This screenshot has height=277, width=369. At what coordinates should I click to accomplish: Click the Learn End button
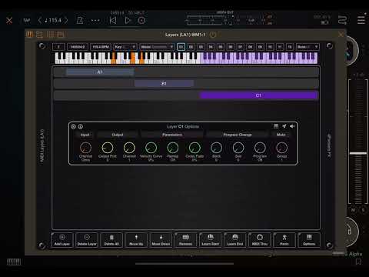point(235,240)
